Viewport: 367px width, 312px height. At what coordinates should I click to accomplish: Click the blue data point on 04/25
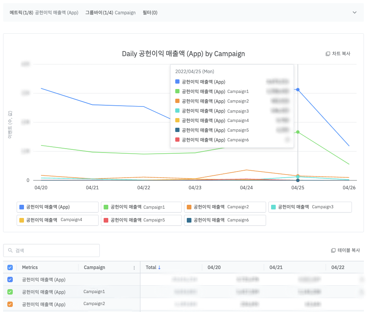298,89
